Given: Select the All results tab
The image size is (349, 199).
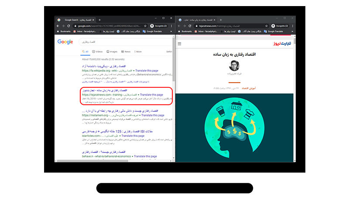Looking at the screenshot, I should pyautogui.click(x=85, y=52).
